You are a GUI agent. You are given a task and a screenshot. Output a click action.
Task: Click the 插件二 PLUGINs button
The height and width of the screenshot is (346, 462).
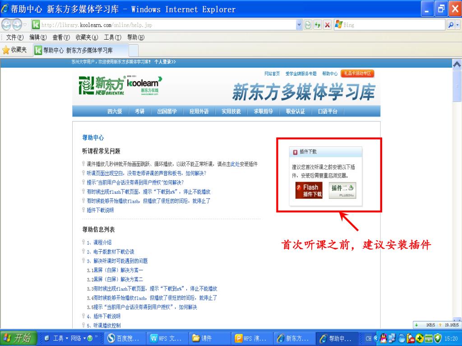coord(342,190)
